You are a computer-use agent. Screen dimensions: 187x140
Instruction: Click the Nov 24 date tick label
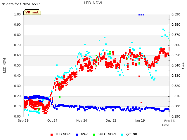tap(82, 120)
